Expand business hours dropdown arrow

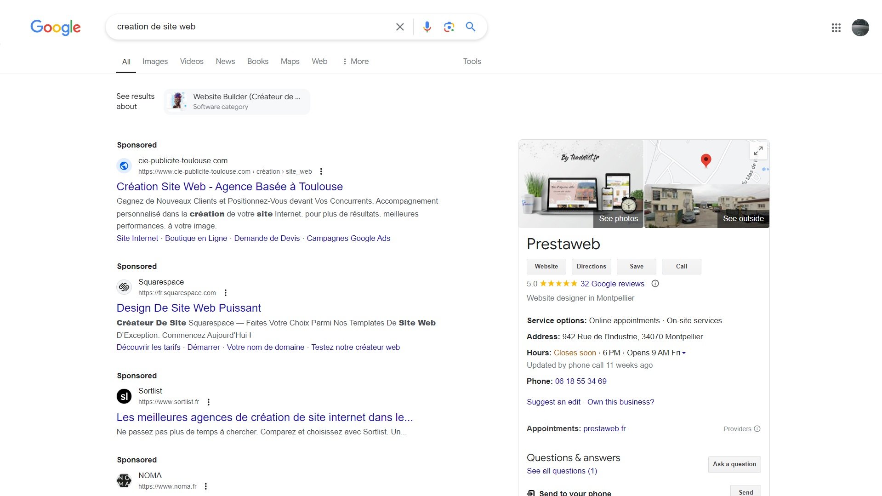pyautogui.click(x=684, y=353)
